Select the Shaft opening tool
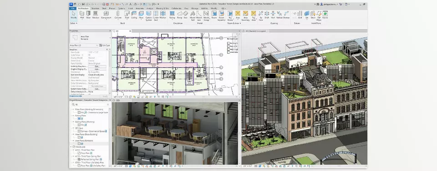437x171 pixels. [267, 15]
